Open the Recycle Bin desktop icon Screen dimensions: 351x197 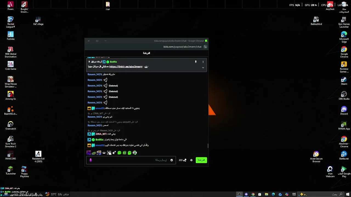pos(344,7)
